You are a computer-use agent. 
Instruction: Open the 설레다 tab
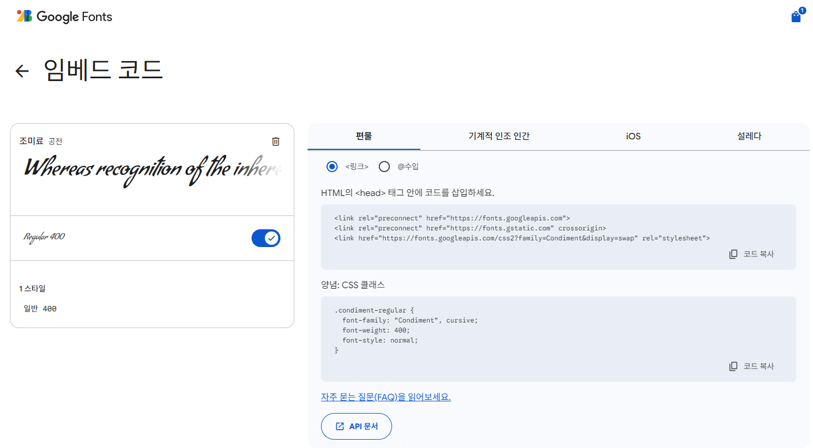point(749,137)
